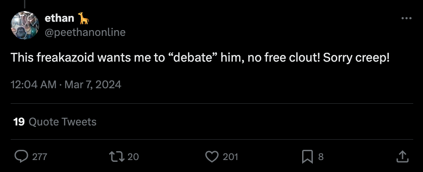Click the phrase "Sorry creep!" in the tweet
This screenshot has height=172, width=423.
click(356, 58)
